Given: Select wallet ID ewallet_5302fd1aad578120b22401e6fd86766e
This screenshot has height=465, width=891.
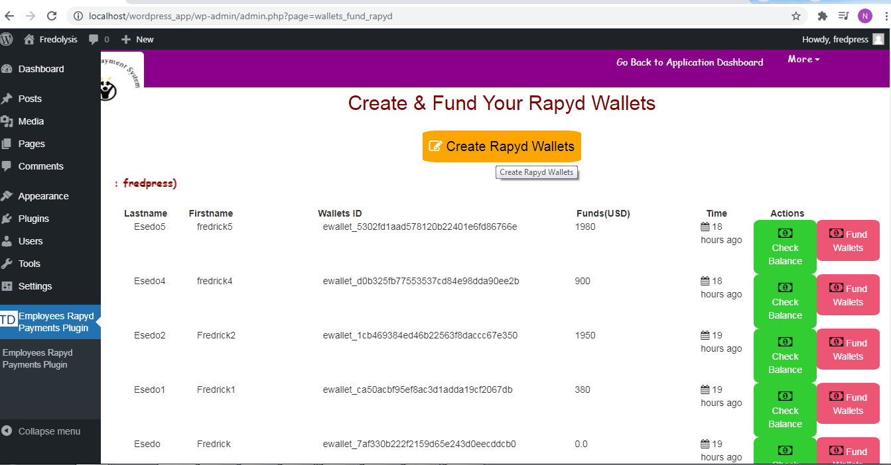Looking at the screenshot, I should (420, 227).
